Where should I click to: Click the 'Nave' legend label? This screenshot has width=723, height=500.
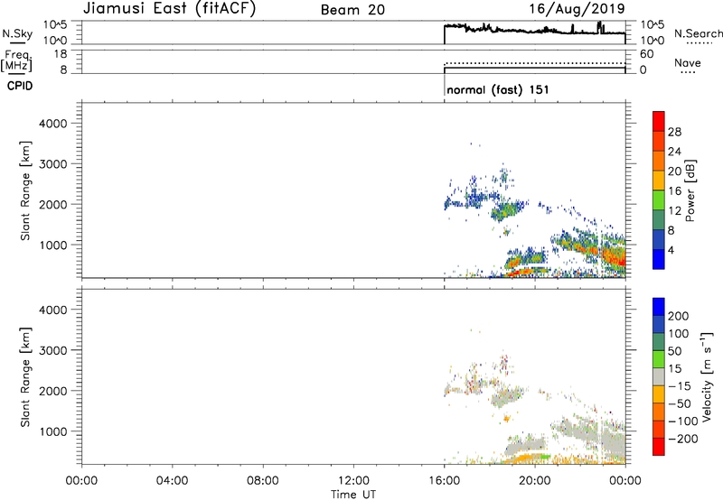click(x=688, y=63)
